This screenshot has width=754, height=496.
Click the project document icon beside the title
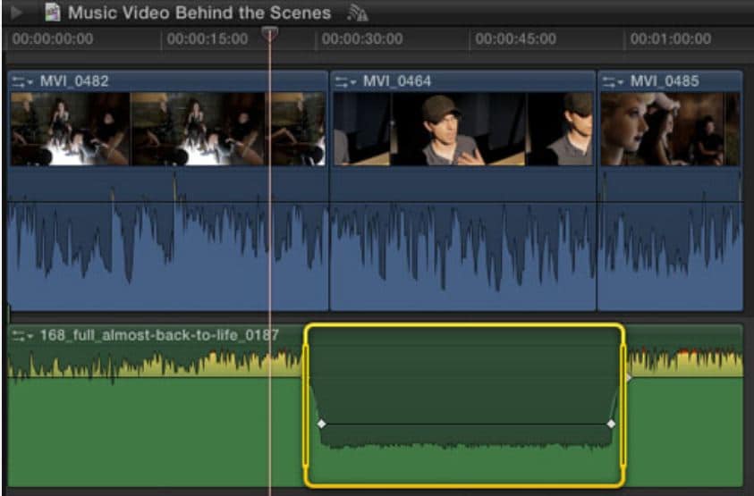(53, 13)
